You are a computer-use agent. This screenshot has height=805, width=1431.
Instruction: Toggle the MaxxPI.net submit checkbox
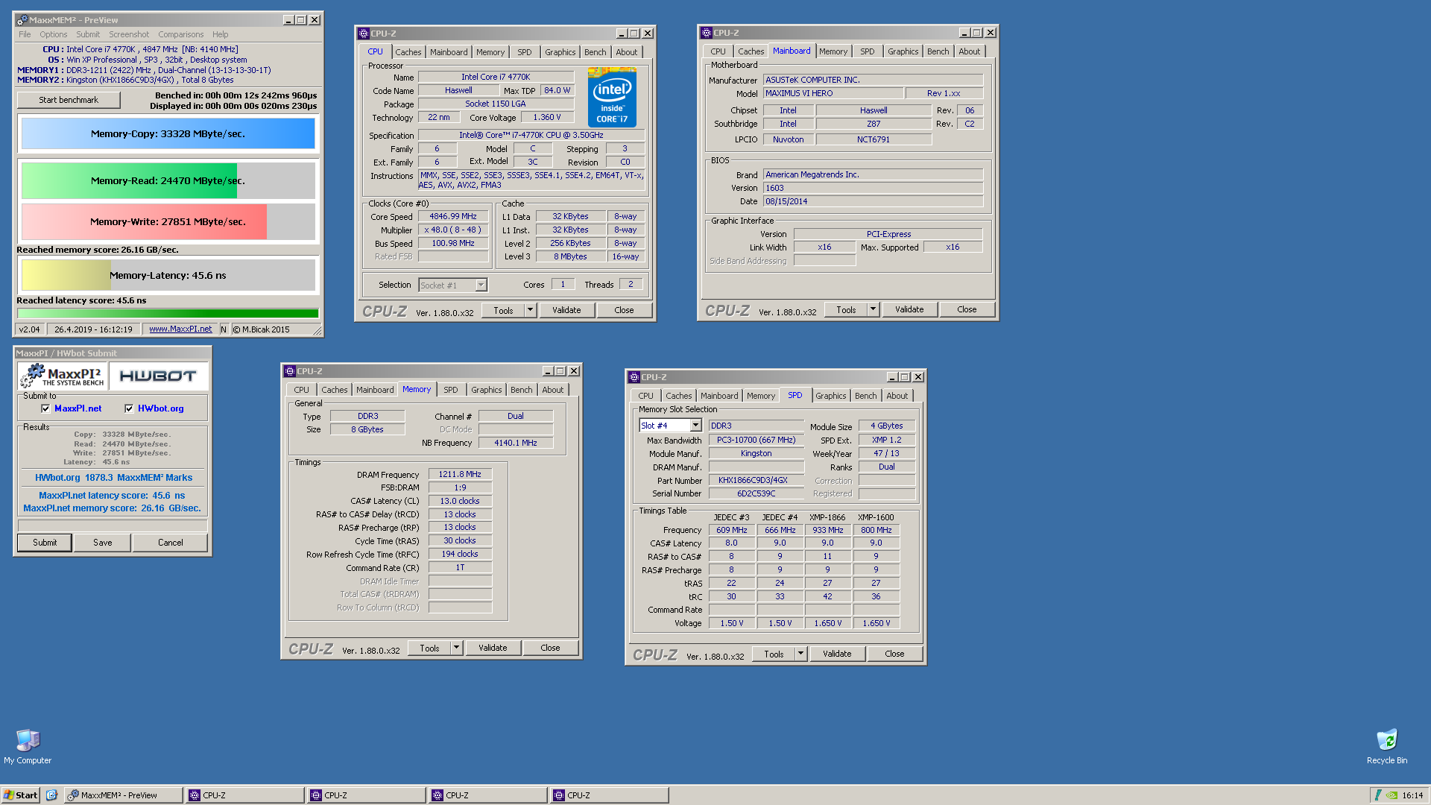point(45,408)
